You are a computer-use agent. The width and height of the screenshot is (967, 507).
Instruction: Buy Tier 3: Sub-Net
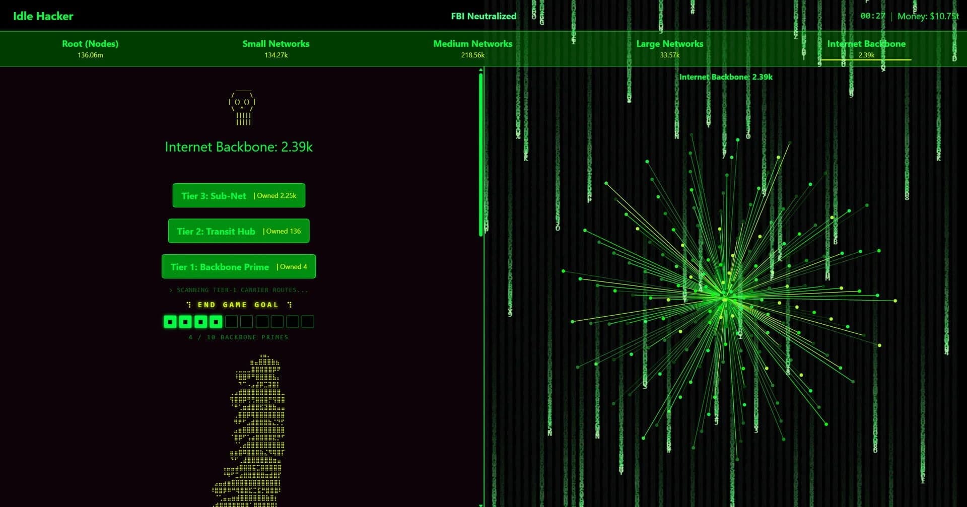pyautogui.click(x=239, y=195)
